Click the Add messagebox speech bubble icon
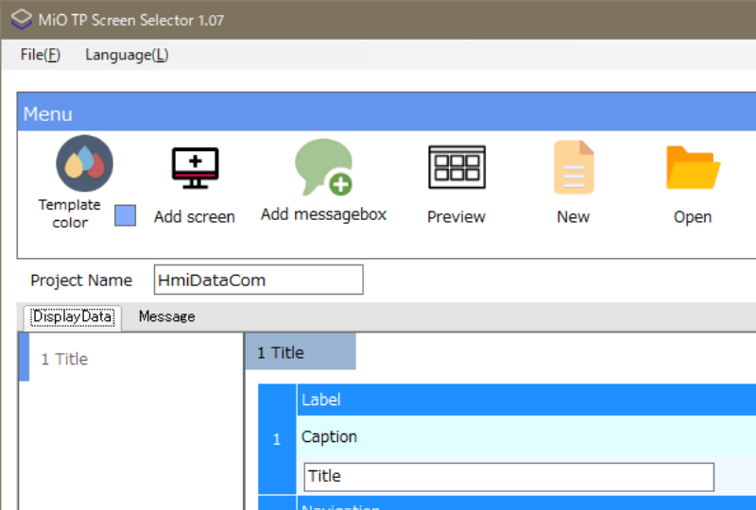This screenshot has height=510, width=756. point(323,167)
